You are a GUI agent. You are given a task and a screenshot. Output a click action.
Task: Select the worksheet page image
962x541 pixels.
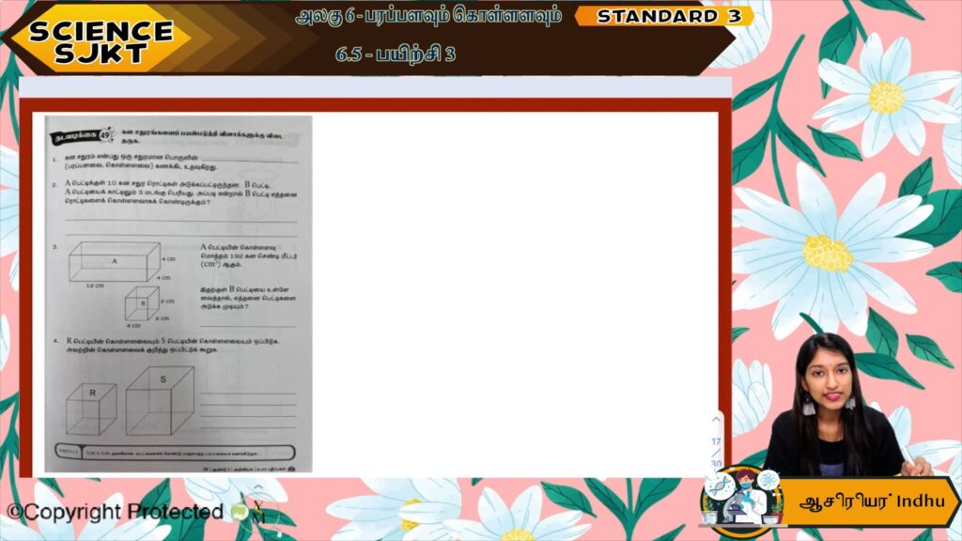pyautogui.click(x=178, y=293)
